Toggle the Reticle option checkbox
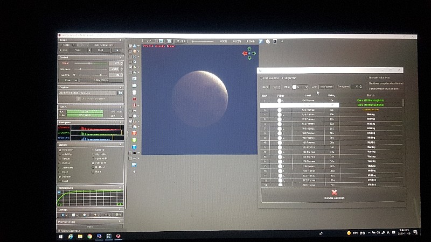Screen dimensions: 431x242 point(60,159)
